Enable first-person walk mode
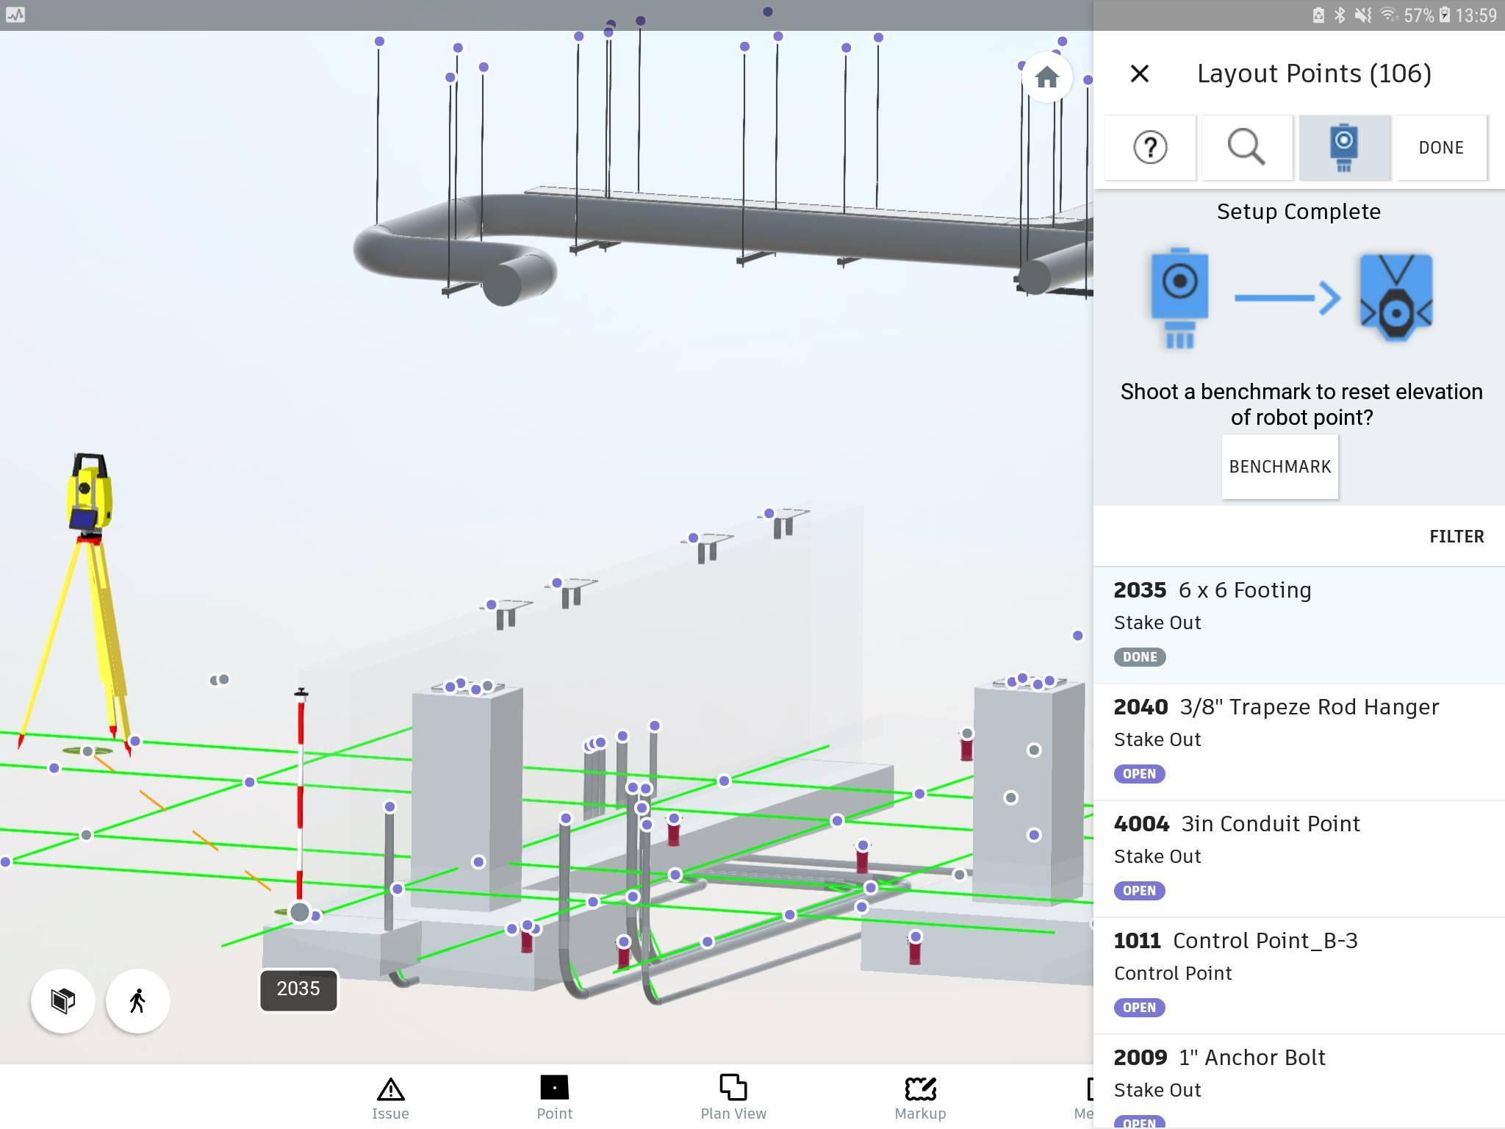Viewport: 1505px width, 1129px height. (137, 1000)
